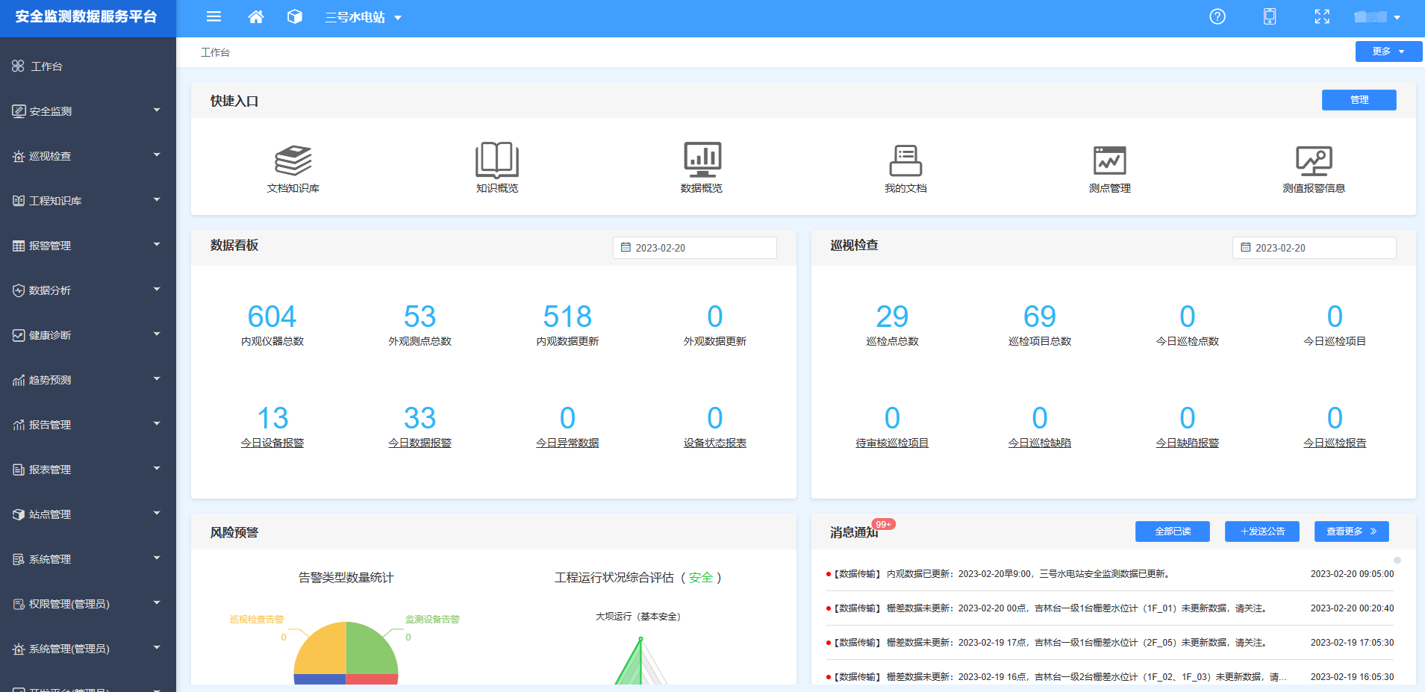Select 报表管理 menu item
This screenshot has height=692, width=1425.
[x=88, y=470]
